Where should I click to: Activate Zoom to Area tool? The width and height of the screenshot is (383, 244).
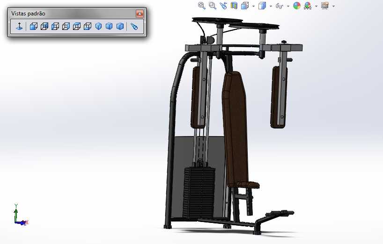coord(213,6)
